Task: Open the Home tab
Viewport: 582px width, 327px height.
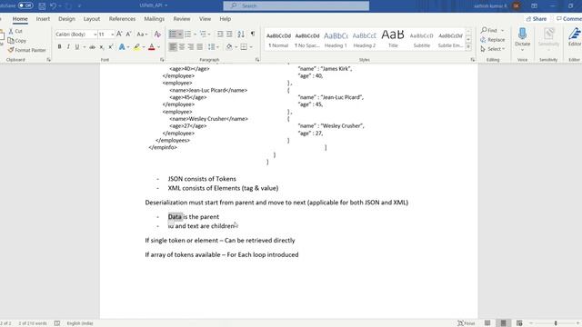Action: coord(20,19)
